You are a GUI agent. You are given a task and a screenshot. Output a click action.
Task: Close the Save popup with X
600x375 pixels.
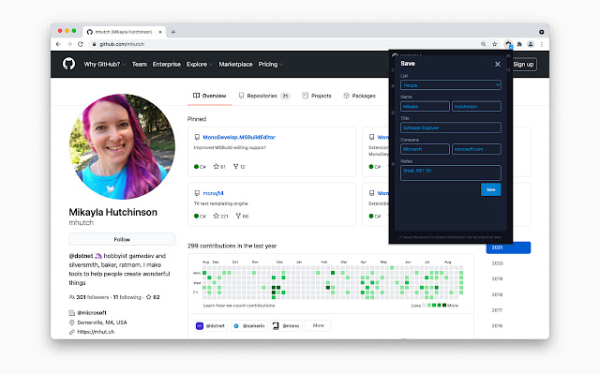(x=498, y=64)
